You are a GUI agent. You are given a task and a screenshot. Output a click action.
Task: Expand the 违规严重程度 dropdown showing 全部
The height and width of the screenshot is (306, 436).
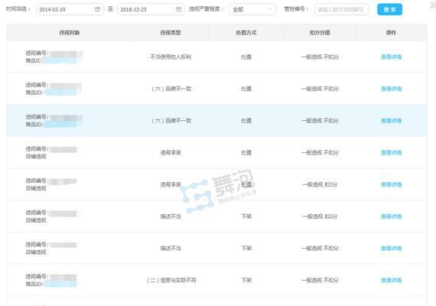coord(252,9)
